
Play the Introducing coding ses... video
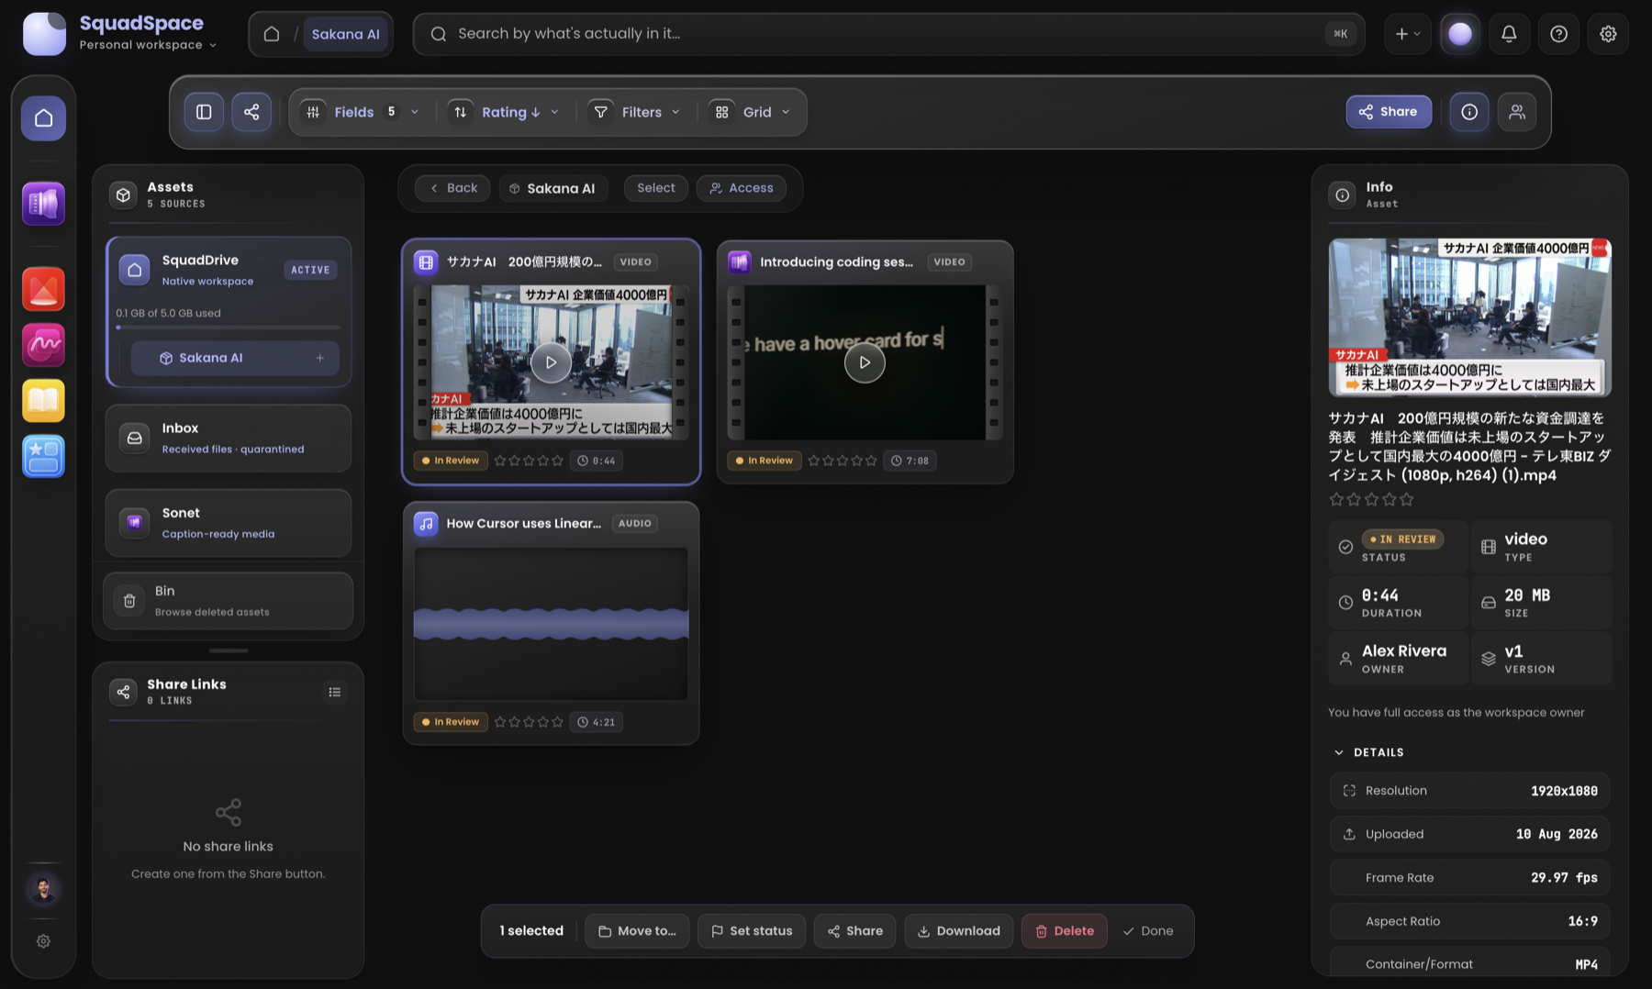pos(865,362)
